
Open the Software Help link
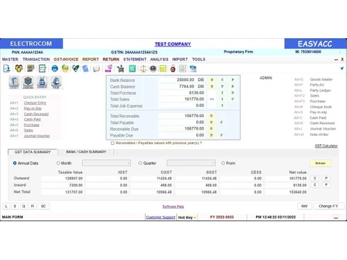(173, 207)
